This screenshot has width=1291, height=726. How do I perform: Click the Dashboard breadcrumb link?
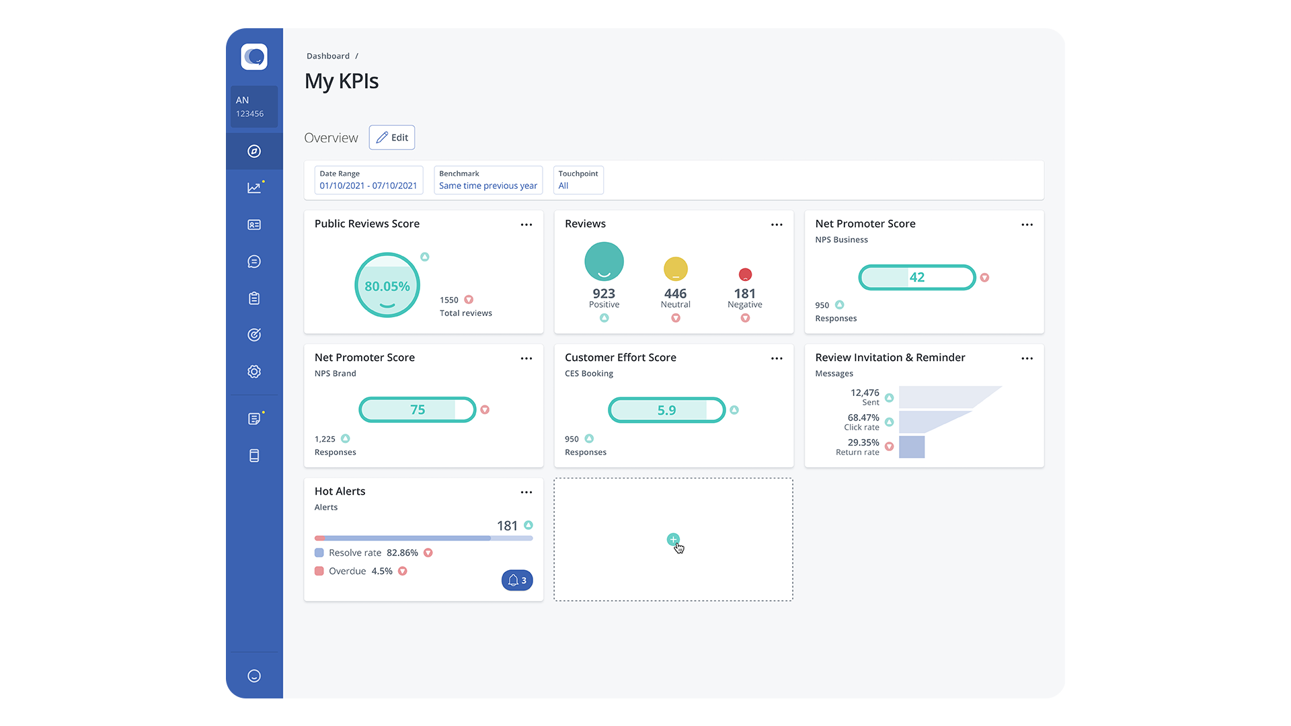tap(328, 56)
